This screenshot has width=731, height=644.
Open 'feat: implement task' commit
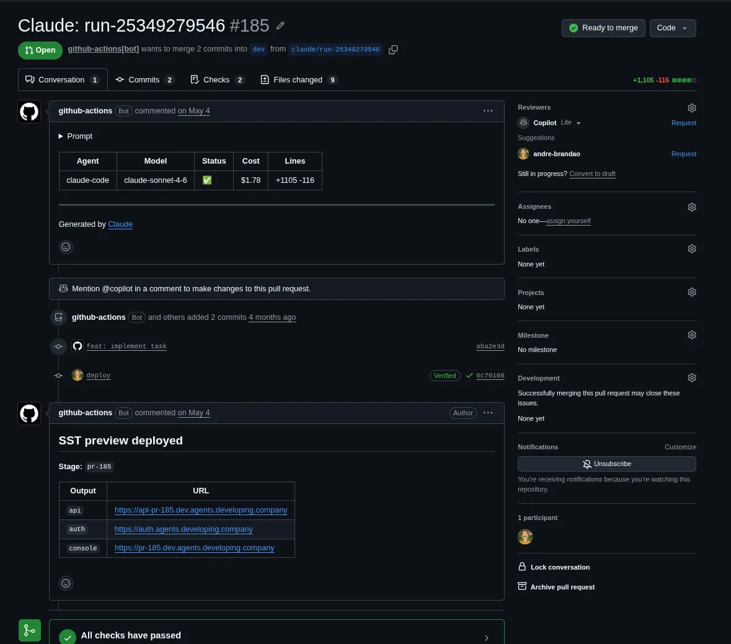tap(126, 346)
